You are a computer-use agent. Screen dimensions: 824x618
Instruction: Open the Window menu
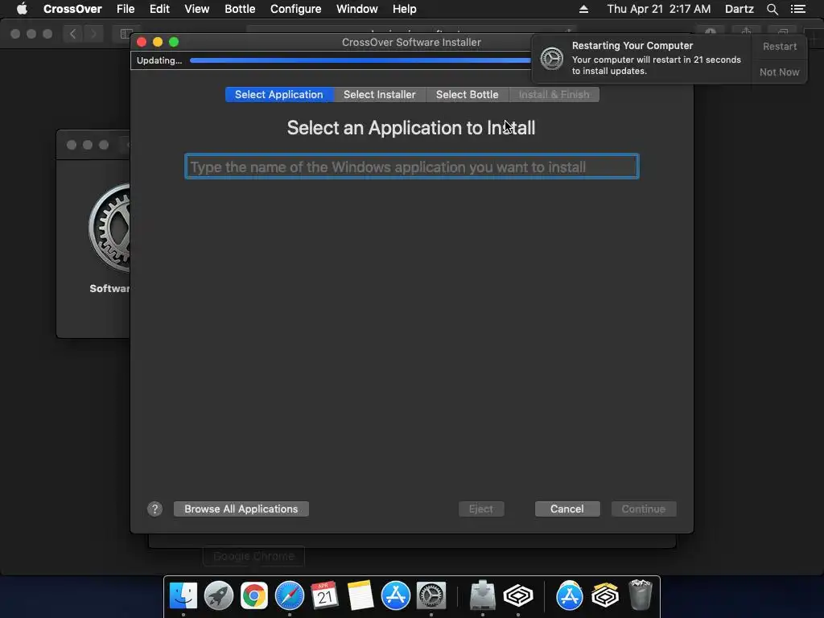(356, 9)
